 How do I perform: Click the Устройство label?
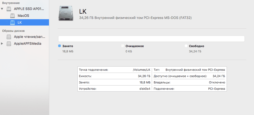(x=88, y=89)
